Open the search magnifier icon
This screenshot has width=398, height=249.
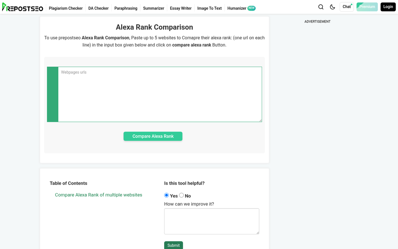[321, 7]
